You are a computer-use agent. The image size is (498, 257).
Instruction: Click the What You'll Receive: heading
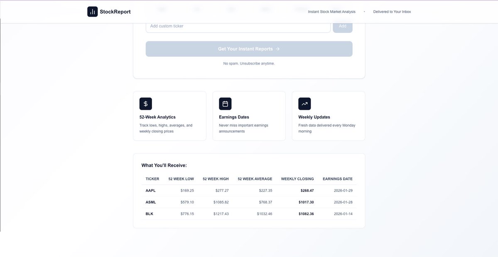[164, 165]
